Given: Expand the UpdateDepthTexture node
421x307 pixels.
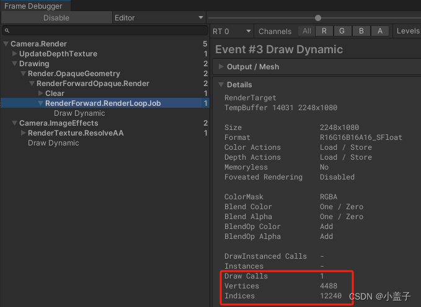Looking at the screenshot, I should [x=15, y=54].
